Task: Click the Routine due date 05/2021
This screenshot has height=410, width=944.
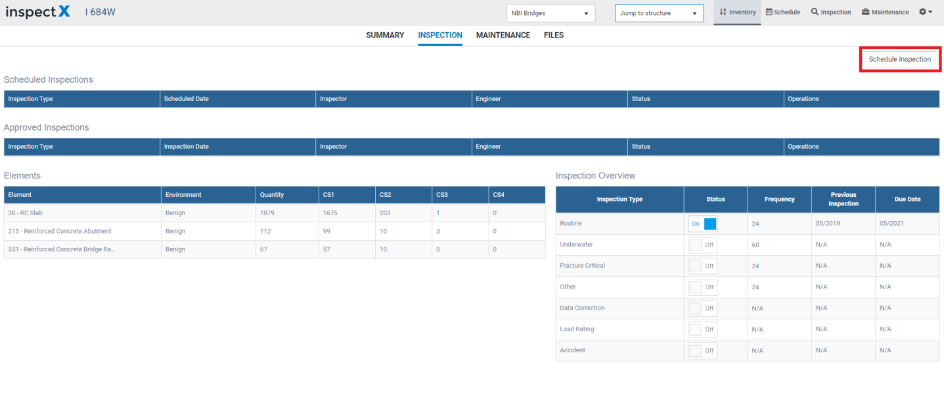Action: pos(890,224)
